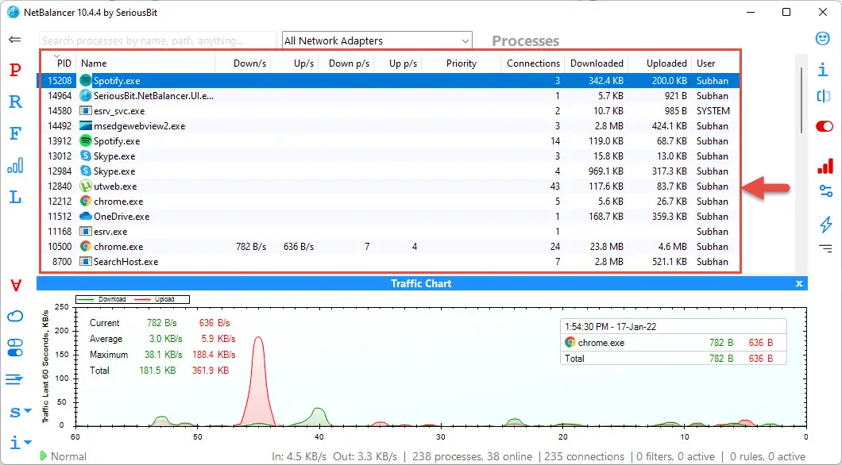The height and width of the screenshot is (465, 842).
Task: Click the 0 filters, 0 active status
Action: click(x=675, y=456)
